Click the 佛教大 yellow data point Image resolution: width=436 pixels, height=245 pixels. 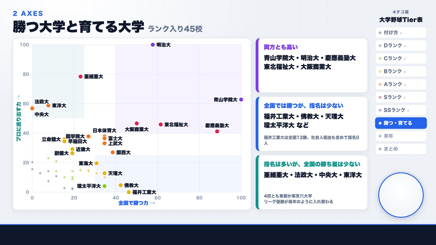(x=121, y=185)
